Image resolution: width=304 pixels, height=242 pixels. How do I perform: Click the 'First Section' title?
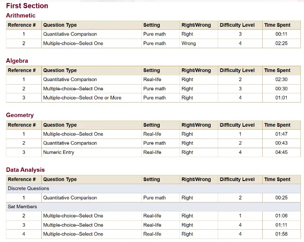tap(27, 6)
